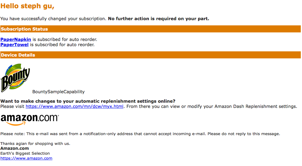Click the 'Earth's Biggest Selection' tagline

point(25,153)
